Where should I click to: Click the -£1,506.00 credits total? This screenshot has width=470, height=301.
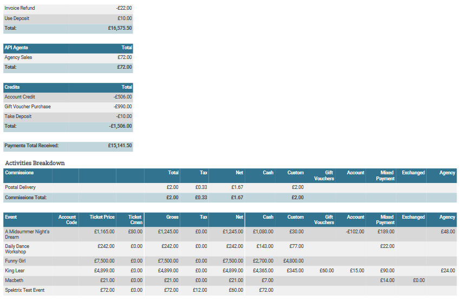120,126
